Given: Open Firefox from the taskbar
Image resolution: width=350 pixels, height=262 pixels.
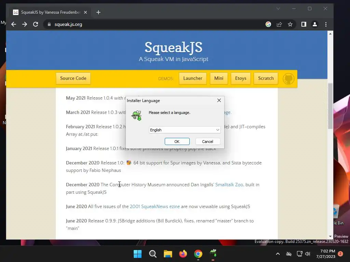Looking at the screenshot, I should coord(183,254).
